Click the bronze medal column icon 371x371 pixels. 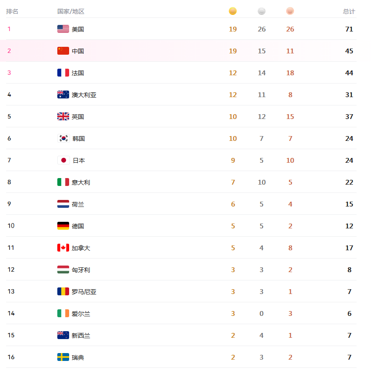tap(290, 11)
